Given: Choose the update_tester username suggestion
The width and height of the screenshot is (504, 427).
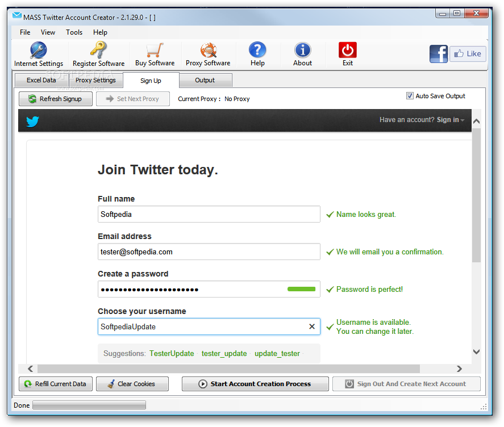Looking at the screenshot, I should [277, 353].
